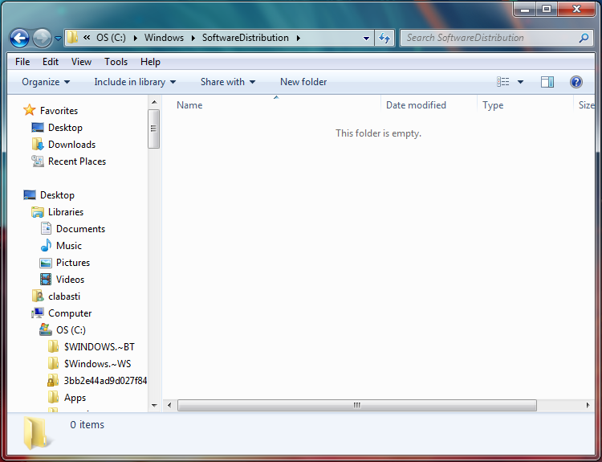The height and width of the screenshot is (462, 602).
Task: Select Computer in the tree
Action: (70, 313)
